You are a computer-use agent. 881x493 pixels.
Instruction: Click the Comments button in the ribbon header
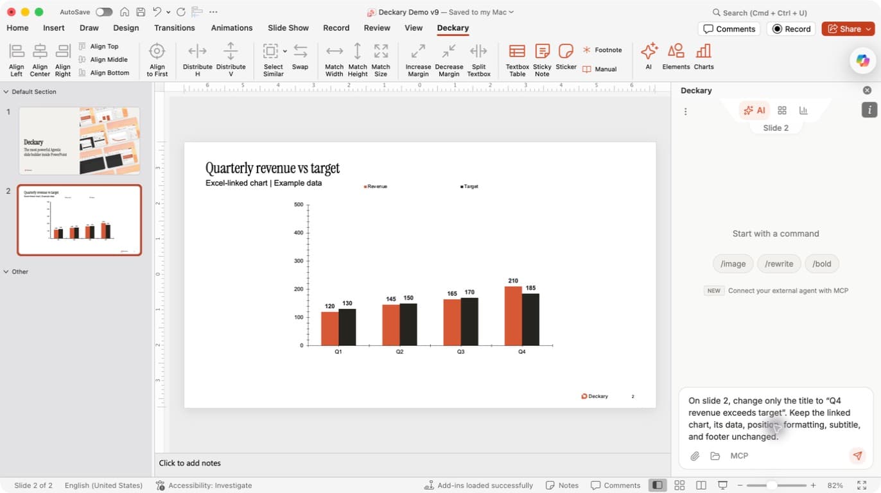point(729,29)
